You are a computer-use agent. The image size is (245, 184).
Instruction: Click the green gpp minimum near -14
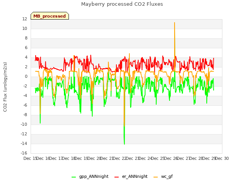pos(124,144)
